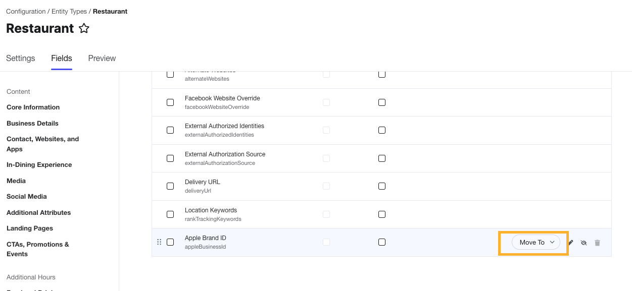Go to Configuration in the breadcrumb
This screenshot has height=291, width=632.
coord(26,11)
